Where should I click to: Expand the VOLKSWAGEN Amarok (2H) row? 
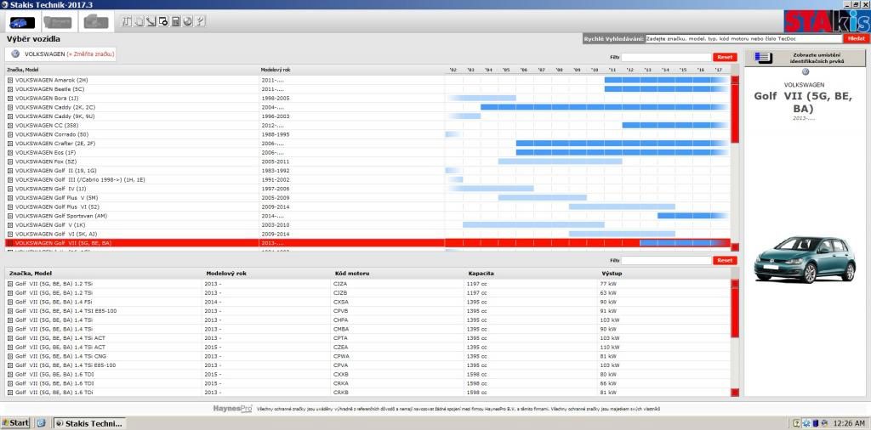click(10, 80)
